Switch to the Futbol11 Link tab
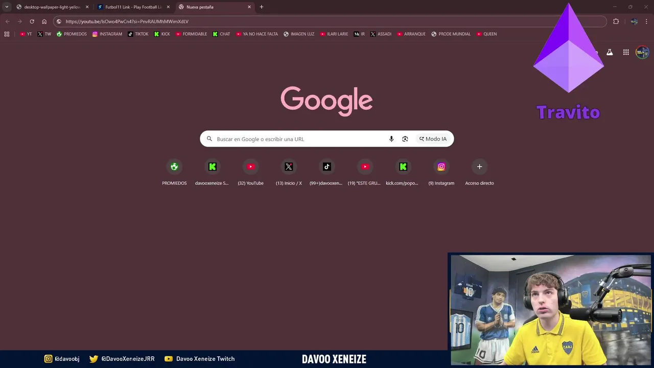This screenshot has width=654, height=368. click(133, 7)
